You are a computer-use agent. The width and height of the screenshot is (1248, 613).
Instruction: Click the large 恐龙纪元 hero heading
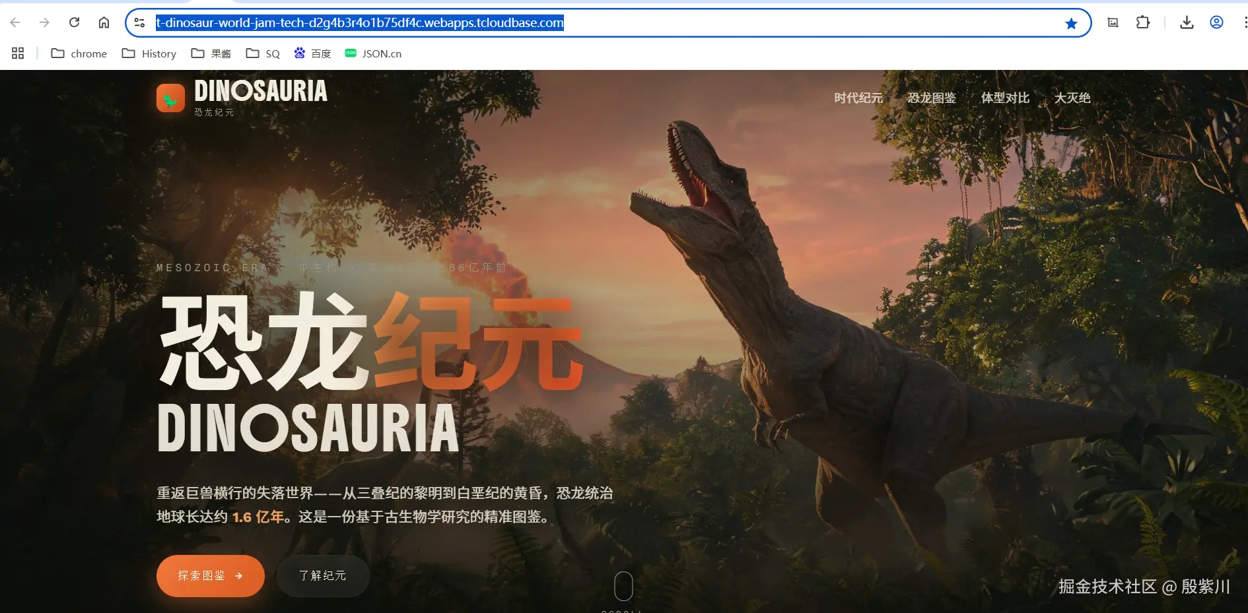[370, 342]
